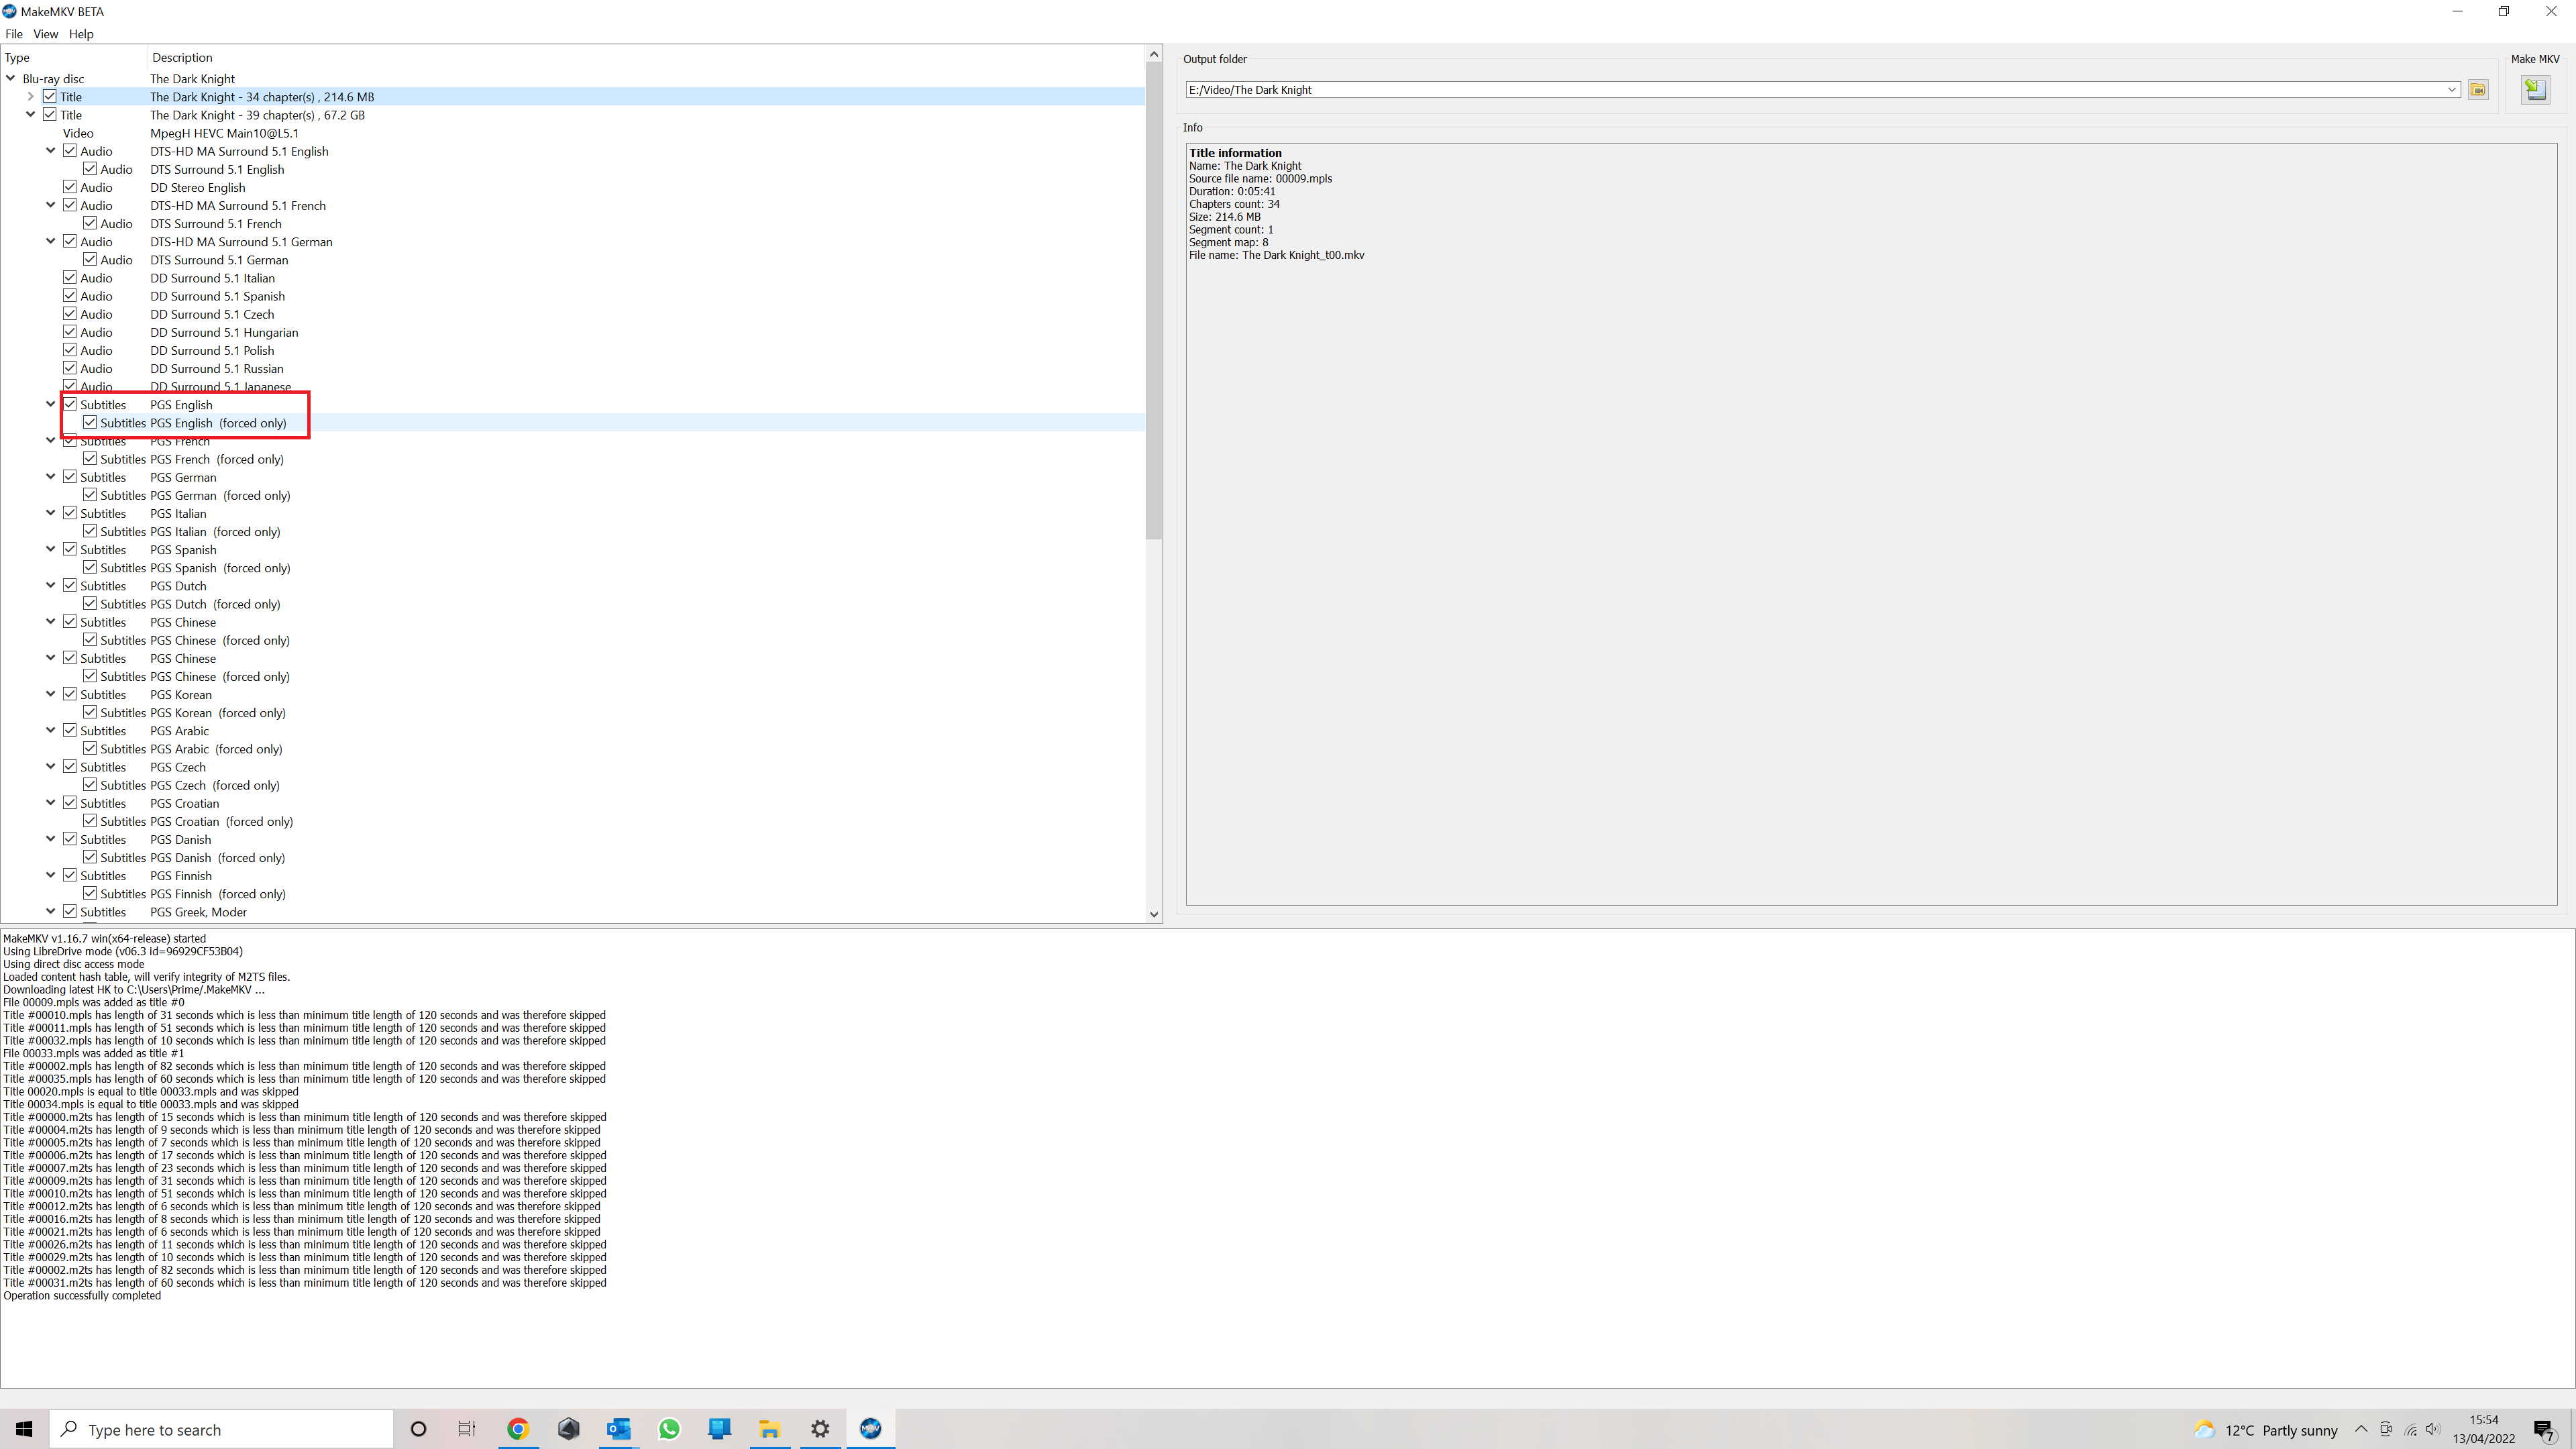Viewport: 2576px width, 1449px height.
Task: Click the volume icon in system tray
Action: coord(2433,1429)
